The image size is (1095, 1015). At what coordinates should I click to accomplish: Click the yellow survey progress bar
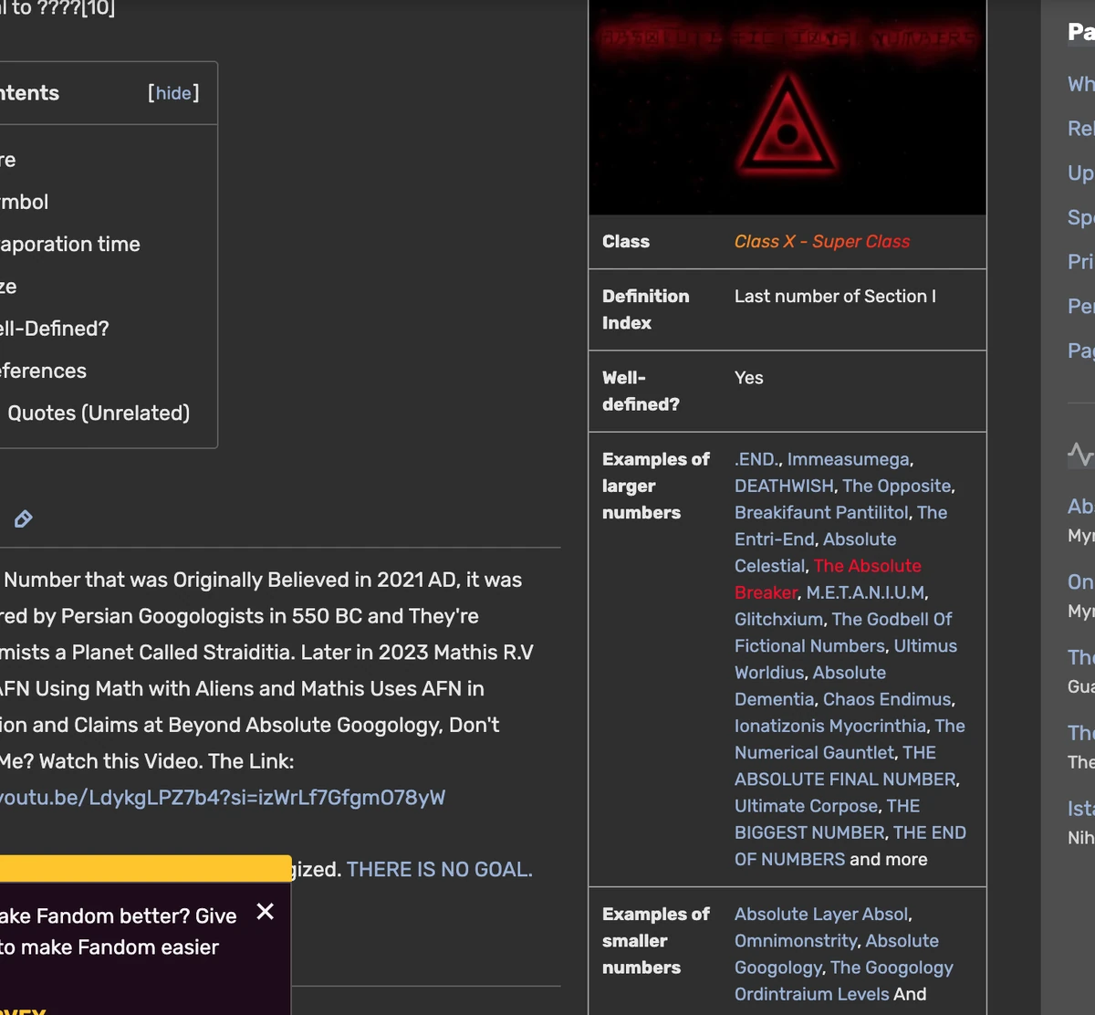point(146,868)
